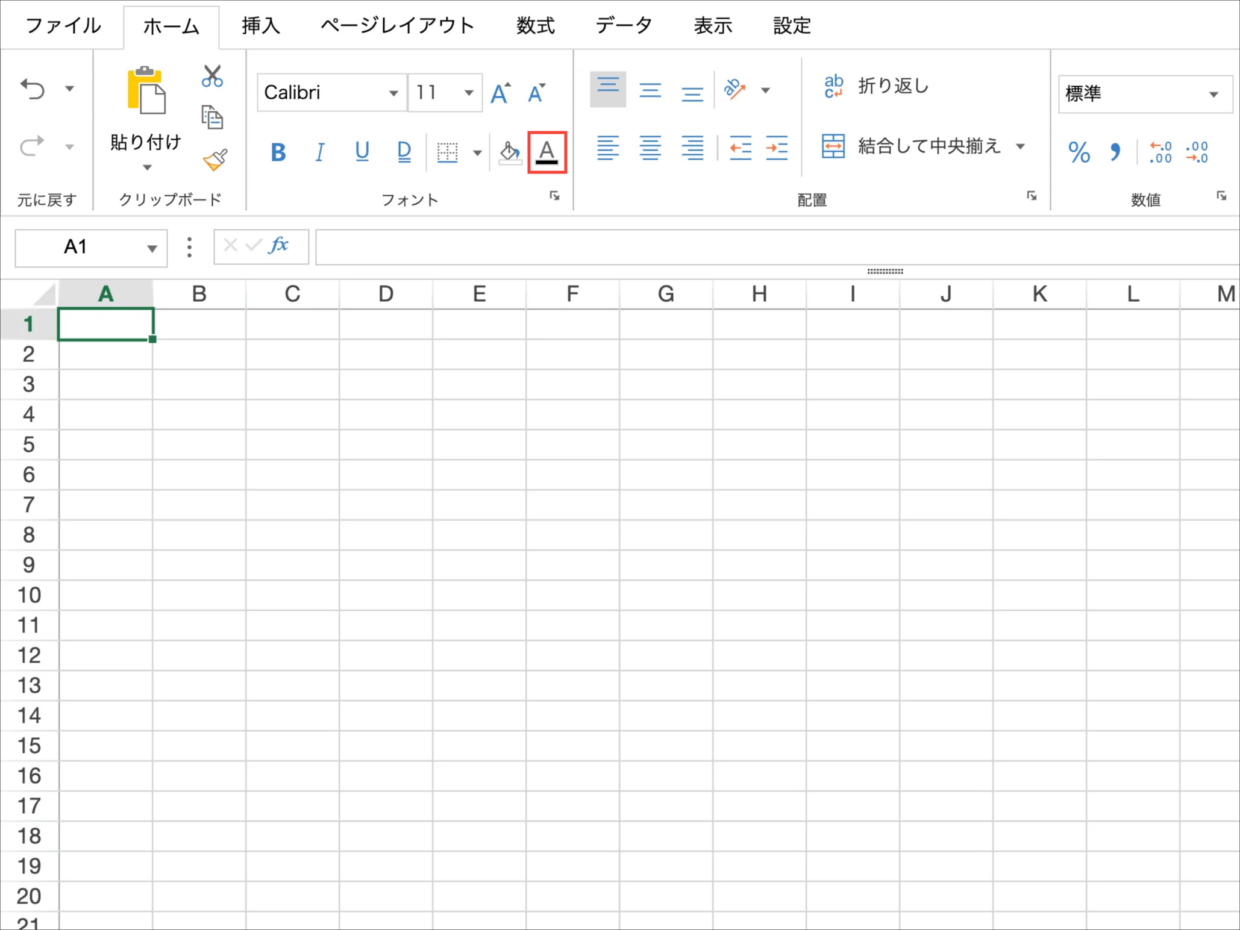Apply percent style format

point(1079,152)
